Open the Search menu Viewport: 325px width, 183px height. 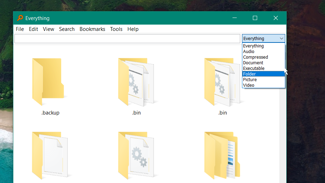(x=67, y=29)
